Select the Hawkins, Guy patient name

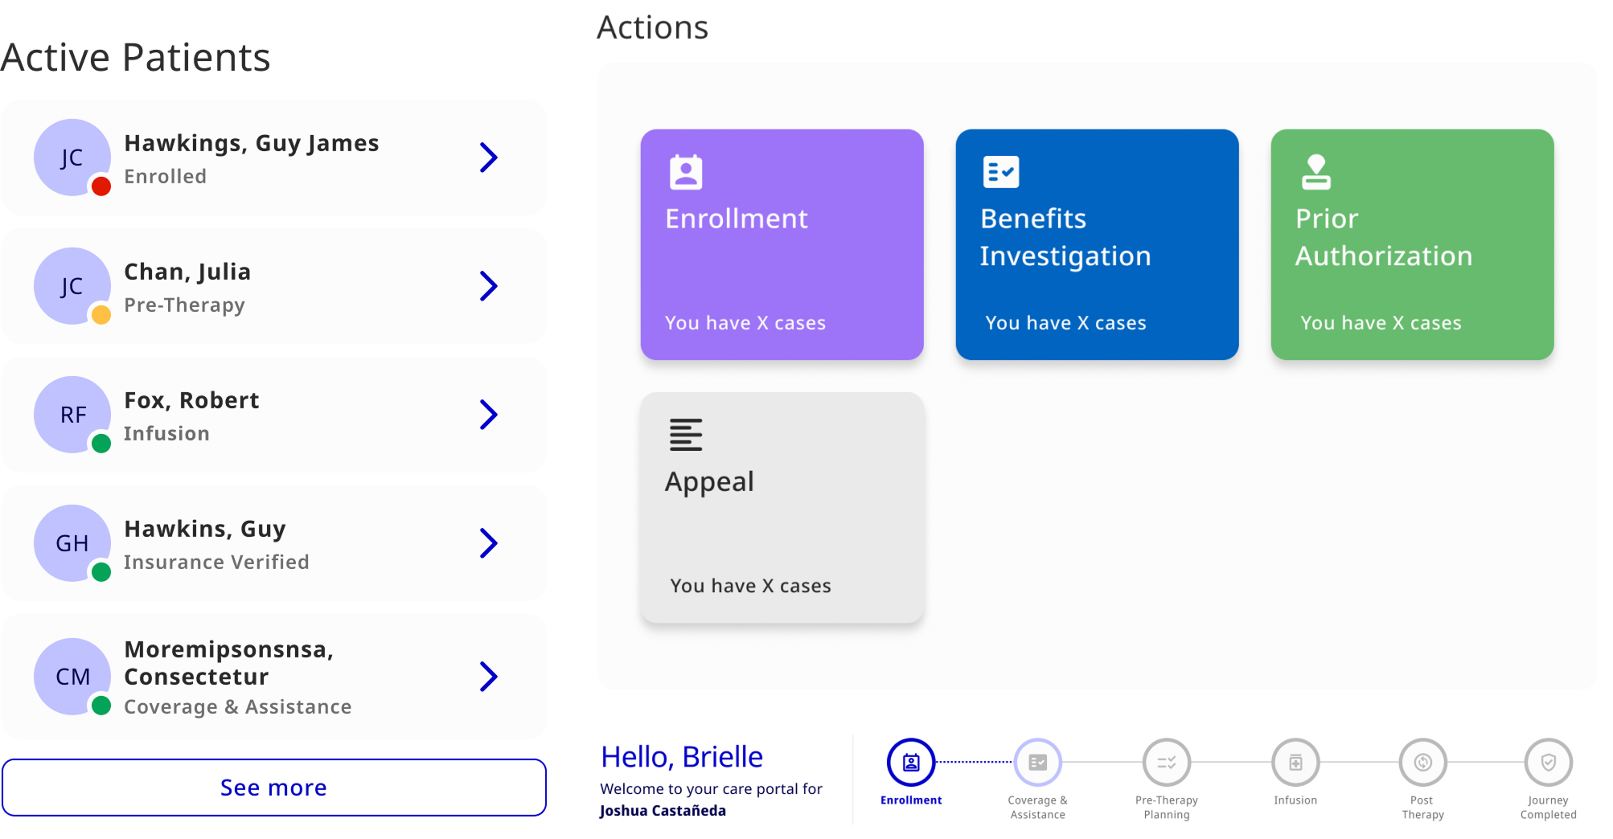pyautogui.click(x=205, y=529)
